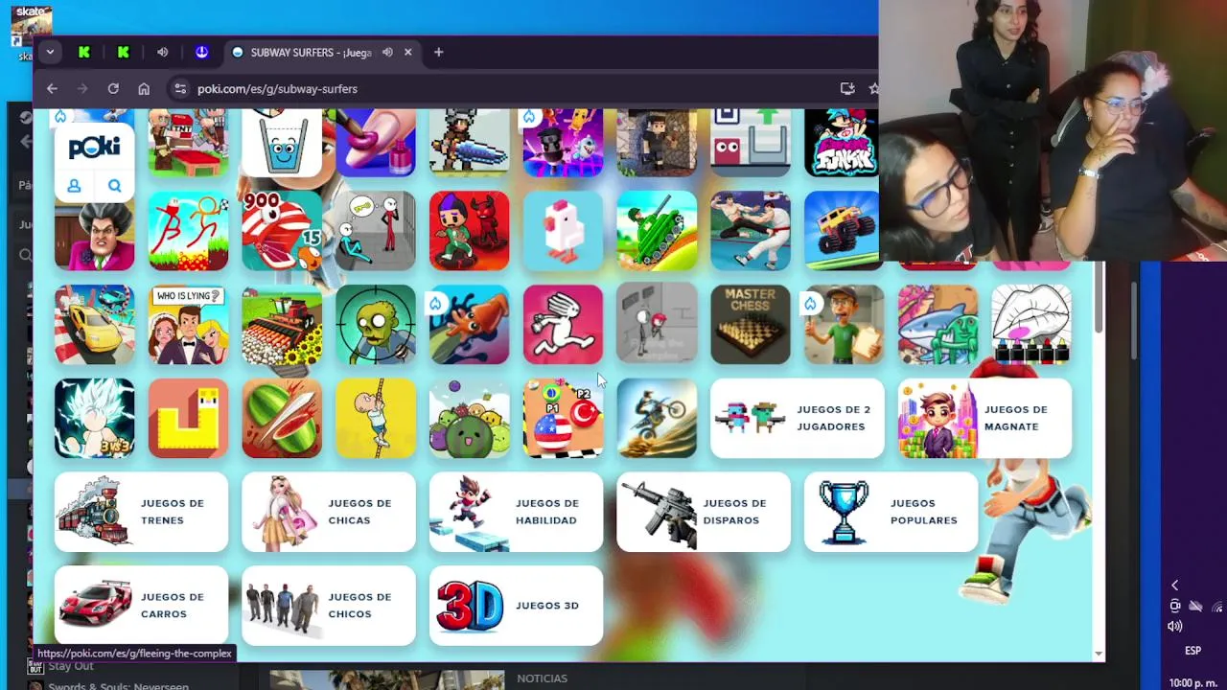Viewport: 1227px width, 690px height.
Task: Open the blue monster truck game
Action: pos(842,231)
